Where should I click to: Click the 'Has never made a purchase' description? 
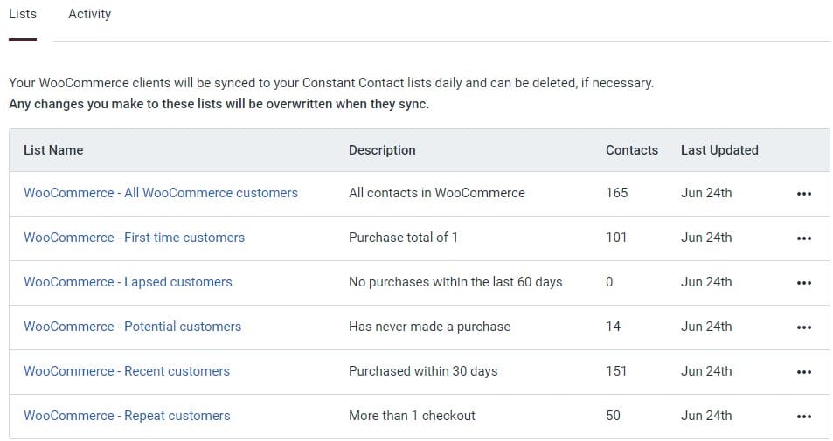(429, 327)
